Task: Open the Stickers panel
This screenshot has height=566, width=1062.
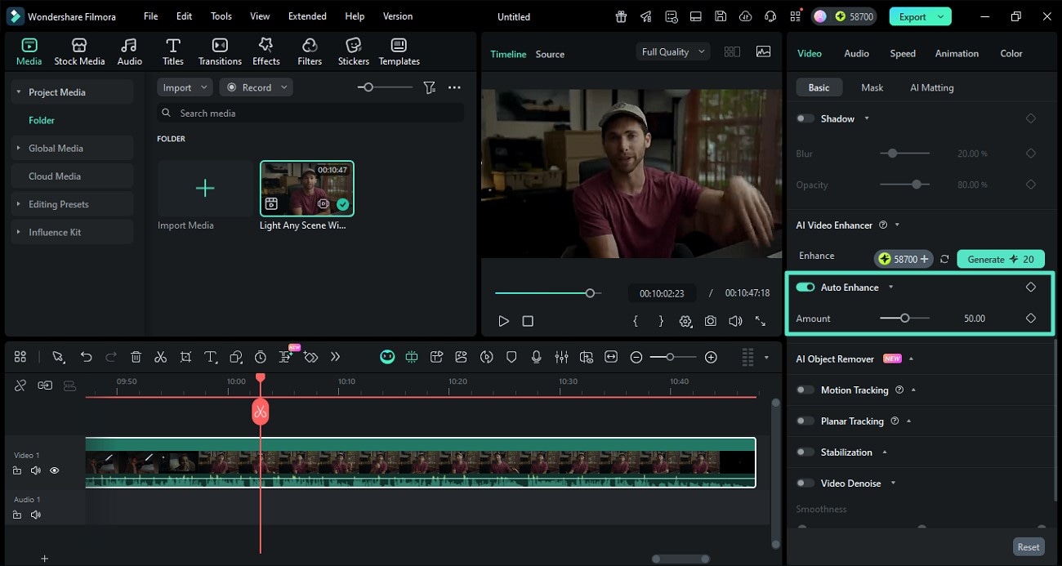Action: tap(353, 51)
